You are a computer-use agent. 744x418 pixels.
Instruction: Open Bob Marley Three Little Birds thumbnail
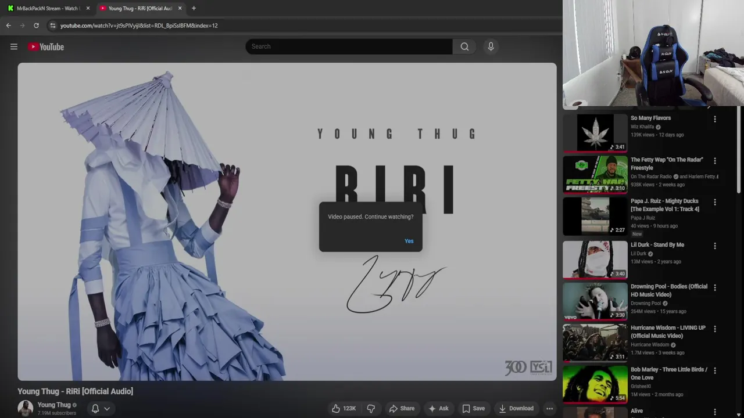click(595, 384)
